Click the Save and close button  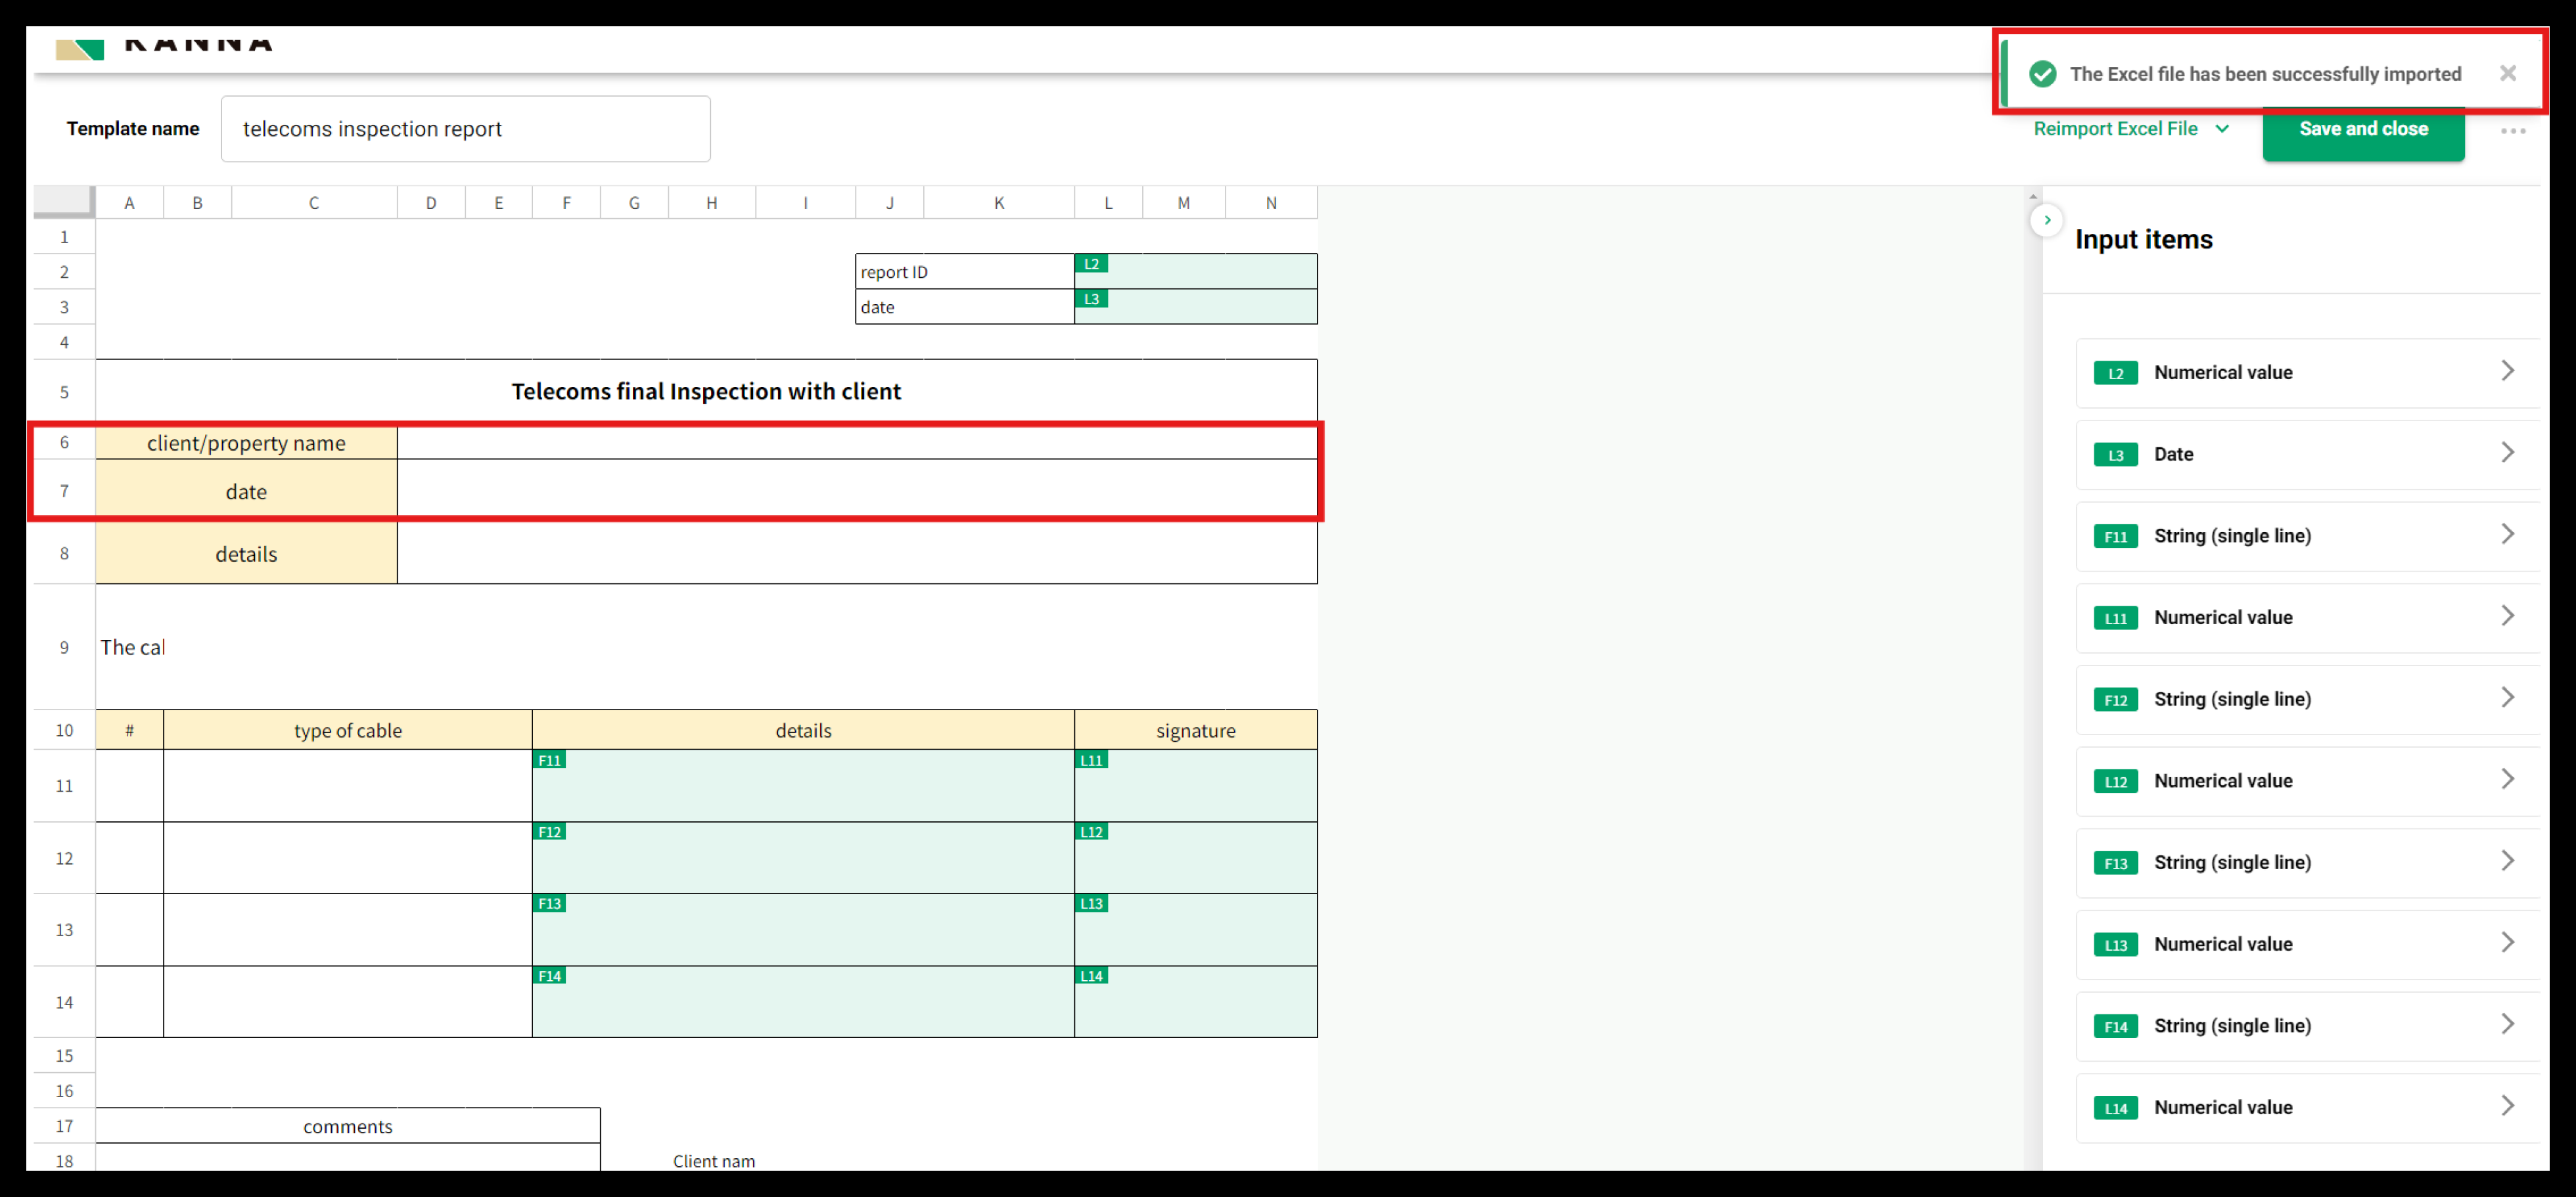(x=2362, y=129)
